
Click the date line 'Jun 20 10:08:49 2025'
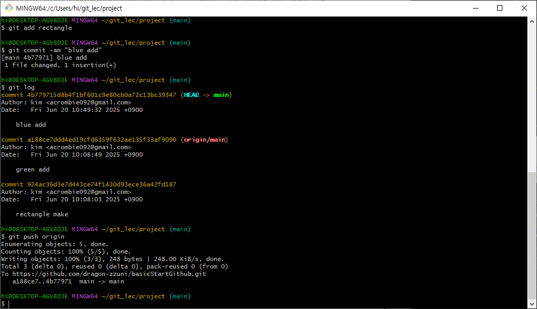click(x=72, y=154)
